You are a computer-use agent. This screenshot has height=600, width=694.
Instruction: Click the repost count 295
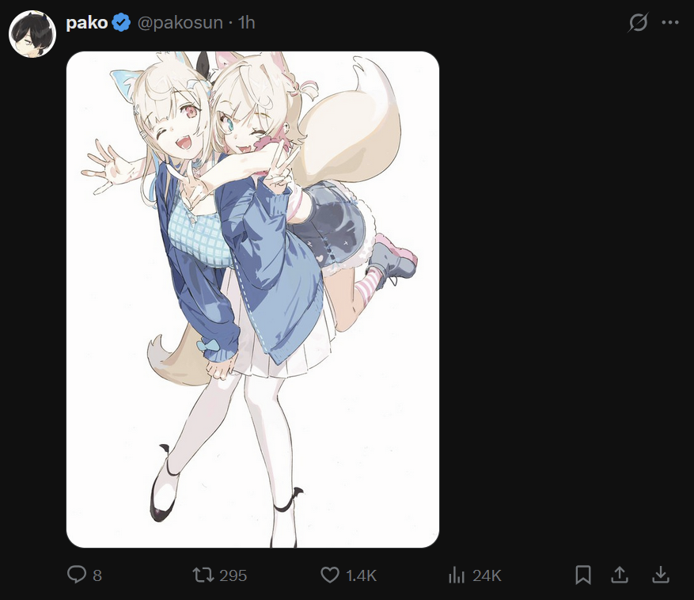pos(233,575)
